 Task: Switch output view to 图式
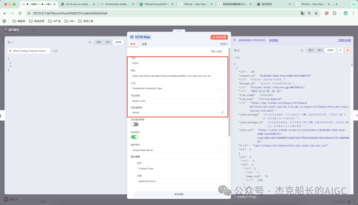pos(311,50)
